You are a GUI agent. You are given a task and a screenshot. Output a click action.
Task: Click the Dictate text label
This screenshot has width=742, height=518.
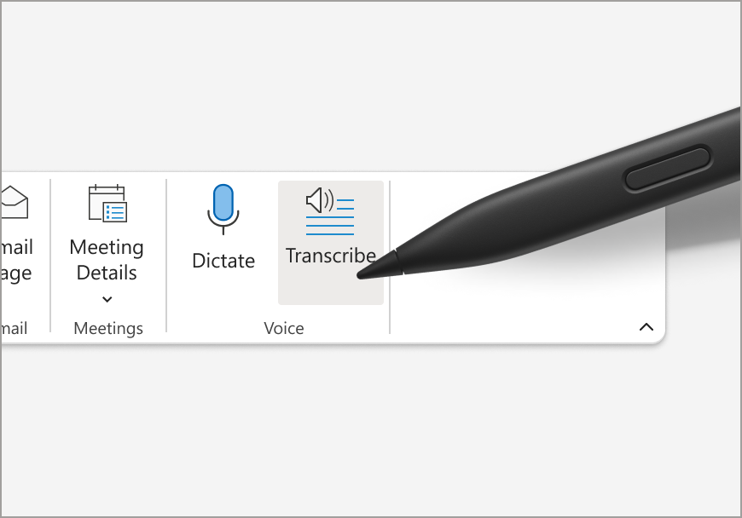(x=223, y=261)
